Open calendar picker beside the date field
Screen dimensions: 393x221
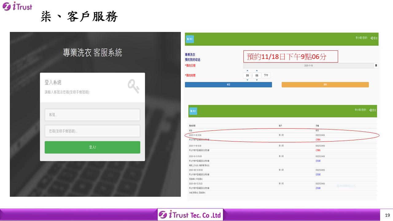tap(376, 66)
